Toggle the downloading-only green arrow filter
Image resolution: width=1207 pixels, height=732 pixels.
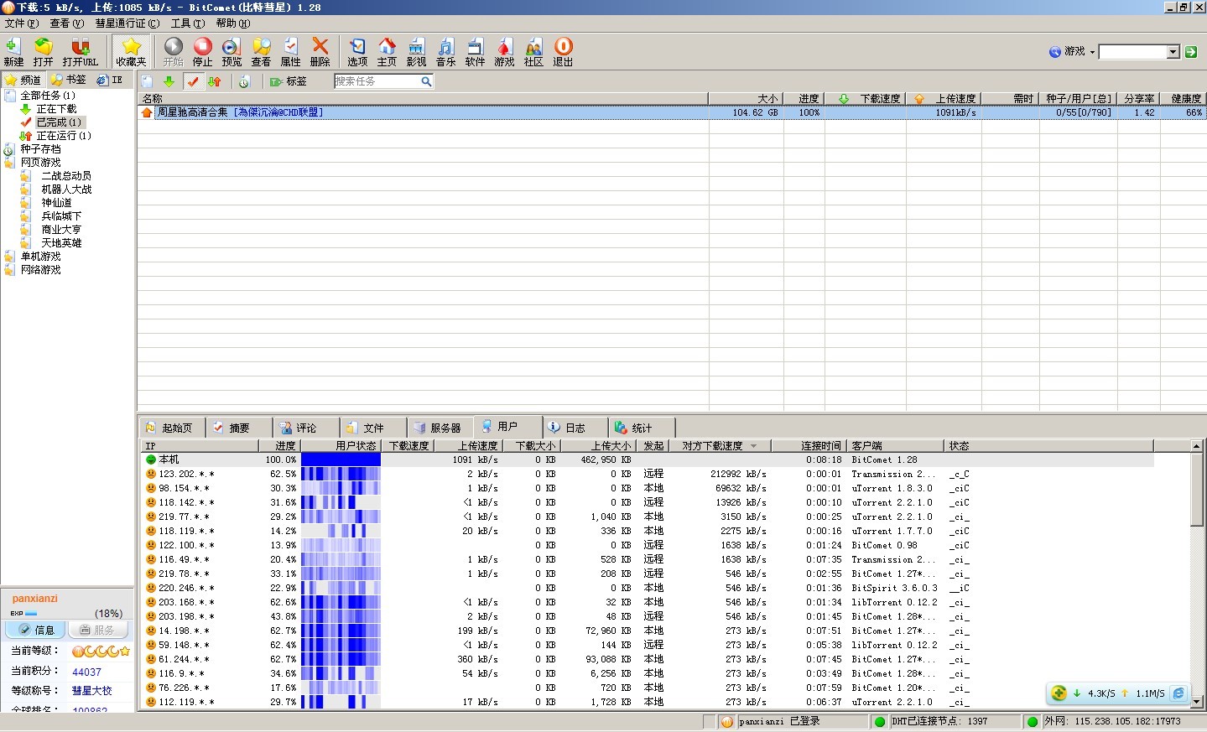point(169,81)
